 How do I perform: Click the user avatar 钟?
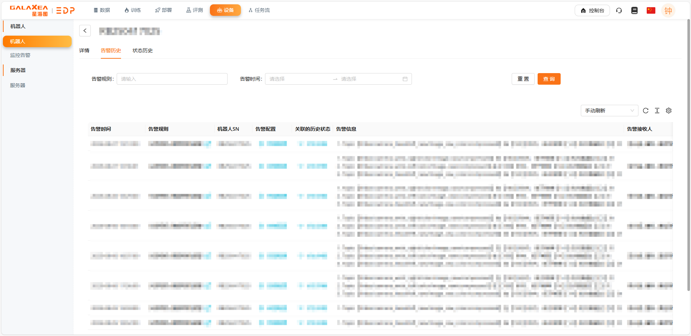668,10
